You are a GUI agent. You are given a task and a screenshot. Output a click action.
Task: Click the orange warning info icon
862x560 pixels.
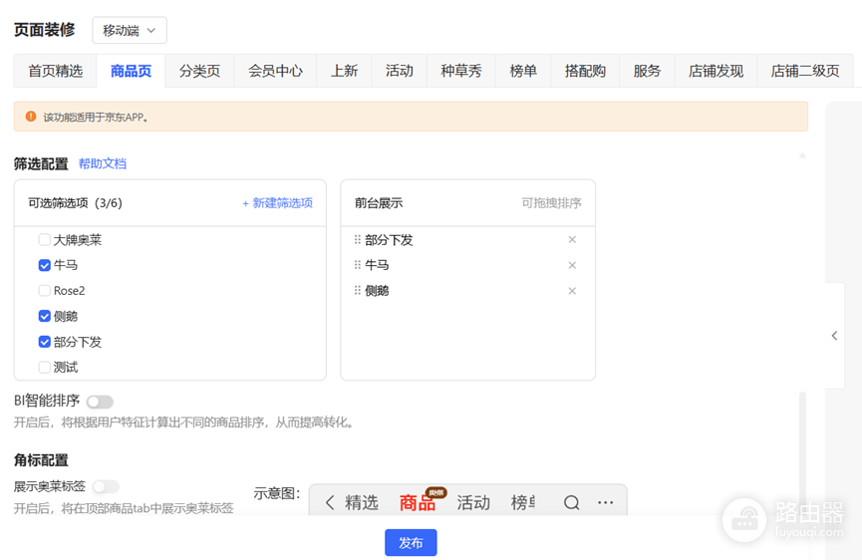[31, 117]
